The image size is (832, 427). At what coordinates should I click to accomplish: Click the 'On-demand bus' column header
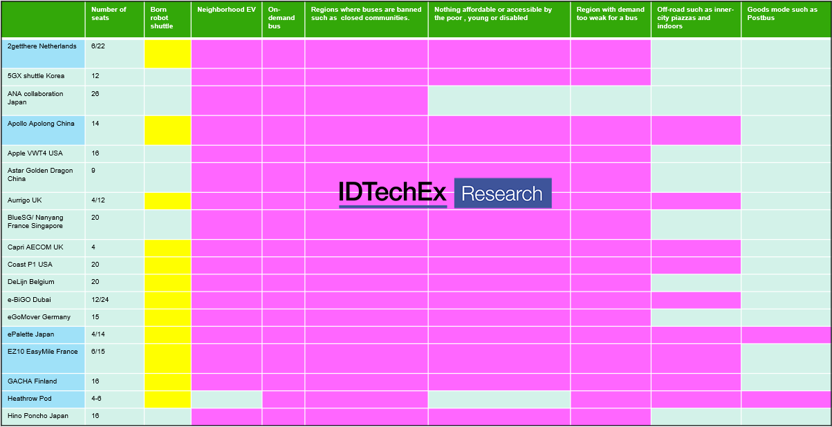283,20
